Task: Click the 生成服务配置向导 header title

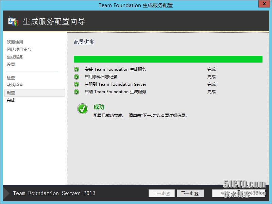Action: tap(54, 21)
